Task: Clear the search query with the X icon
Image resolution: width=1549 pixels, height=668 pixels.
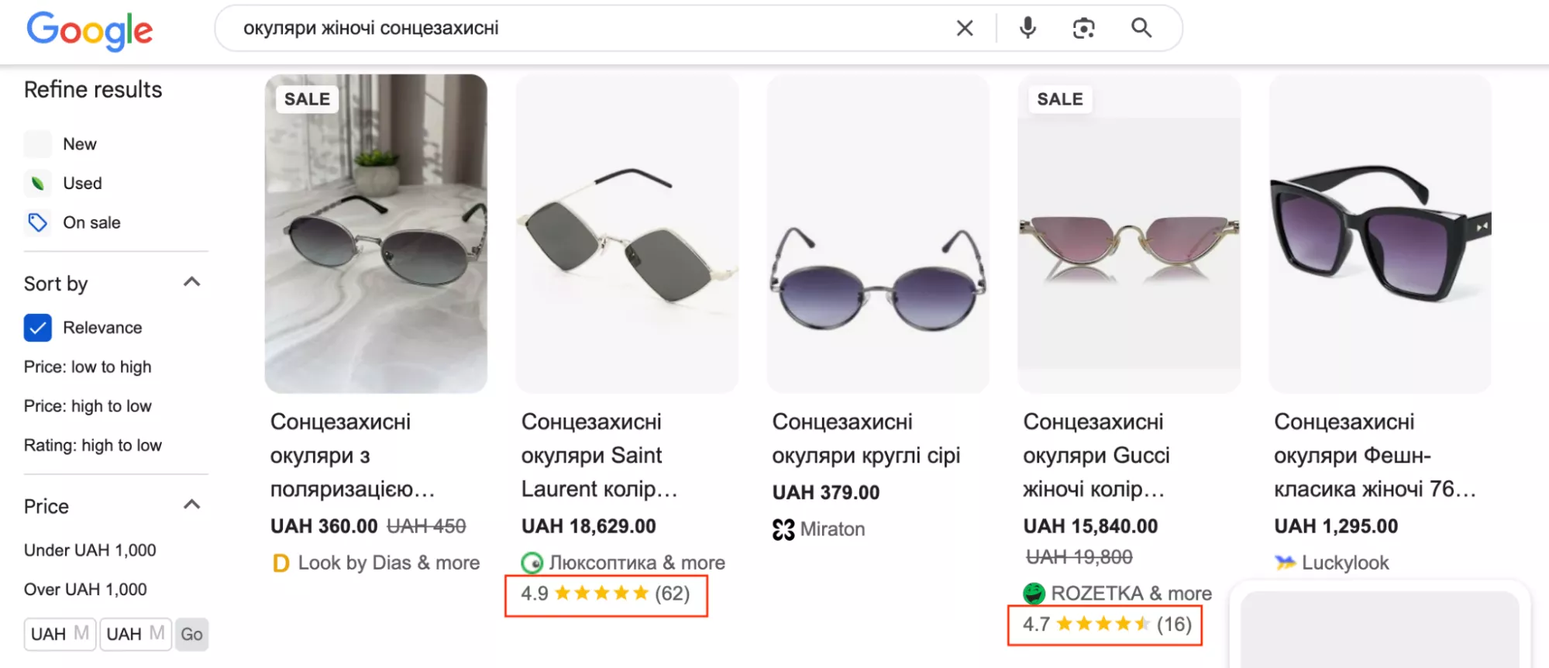Action: coord(964,28)
